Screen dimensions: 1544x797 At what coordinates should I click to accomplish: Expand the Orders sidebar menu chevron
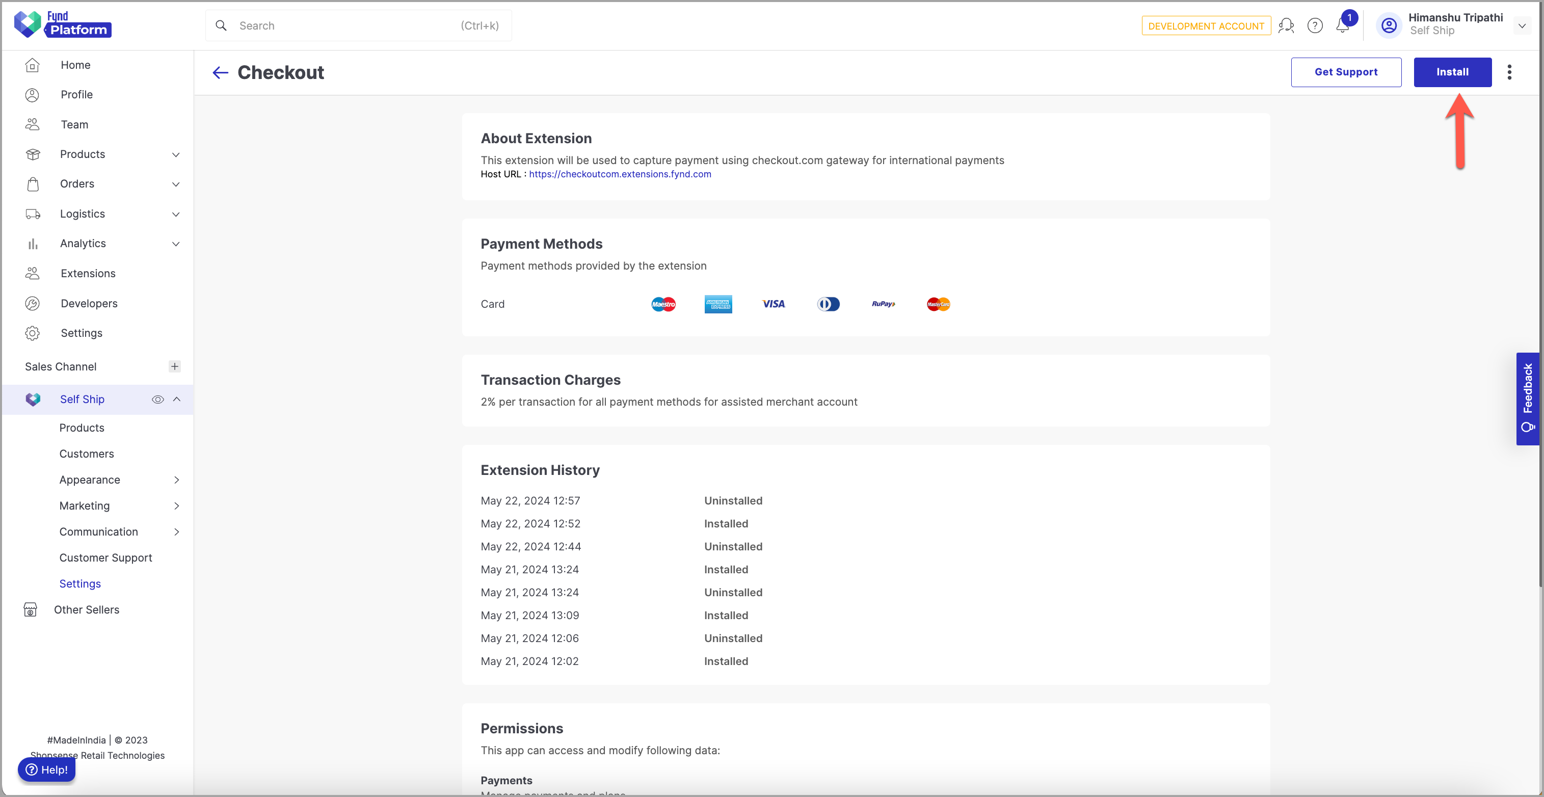pos(176,184)
